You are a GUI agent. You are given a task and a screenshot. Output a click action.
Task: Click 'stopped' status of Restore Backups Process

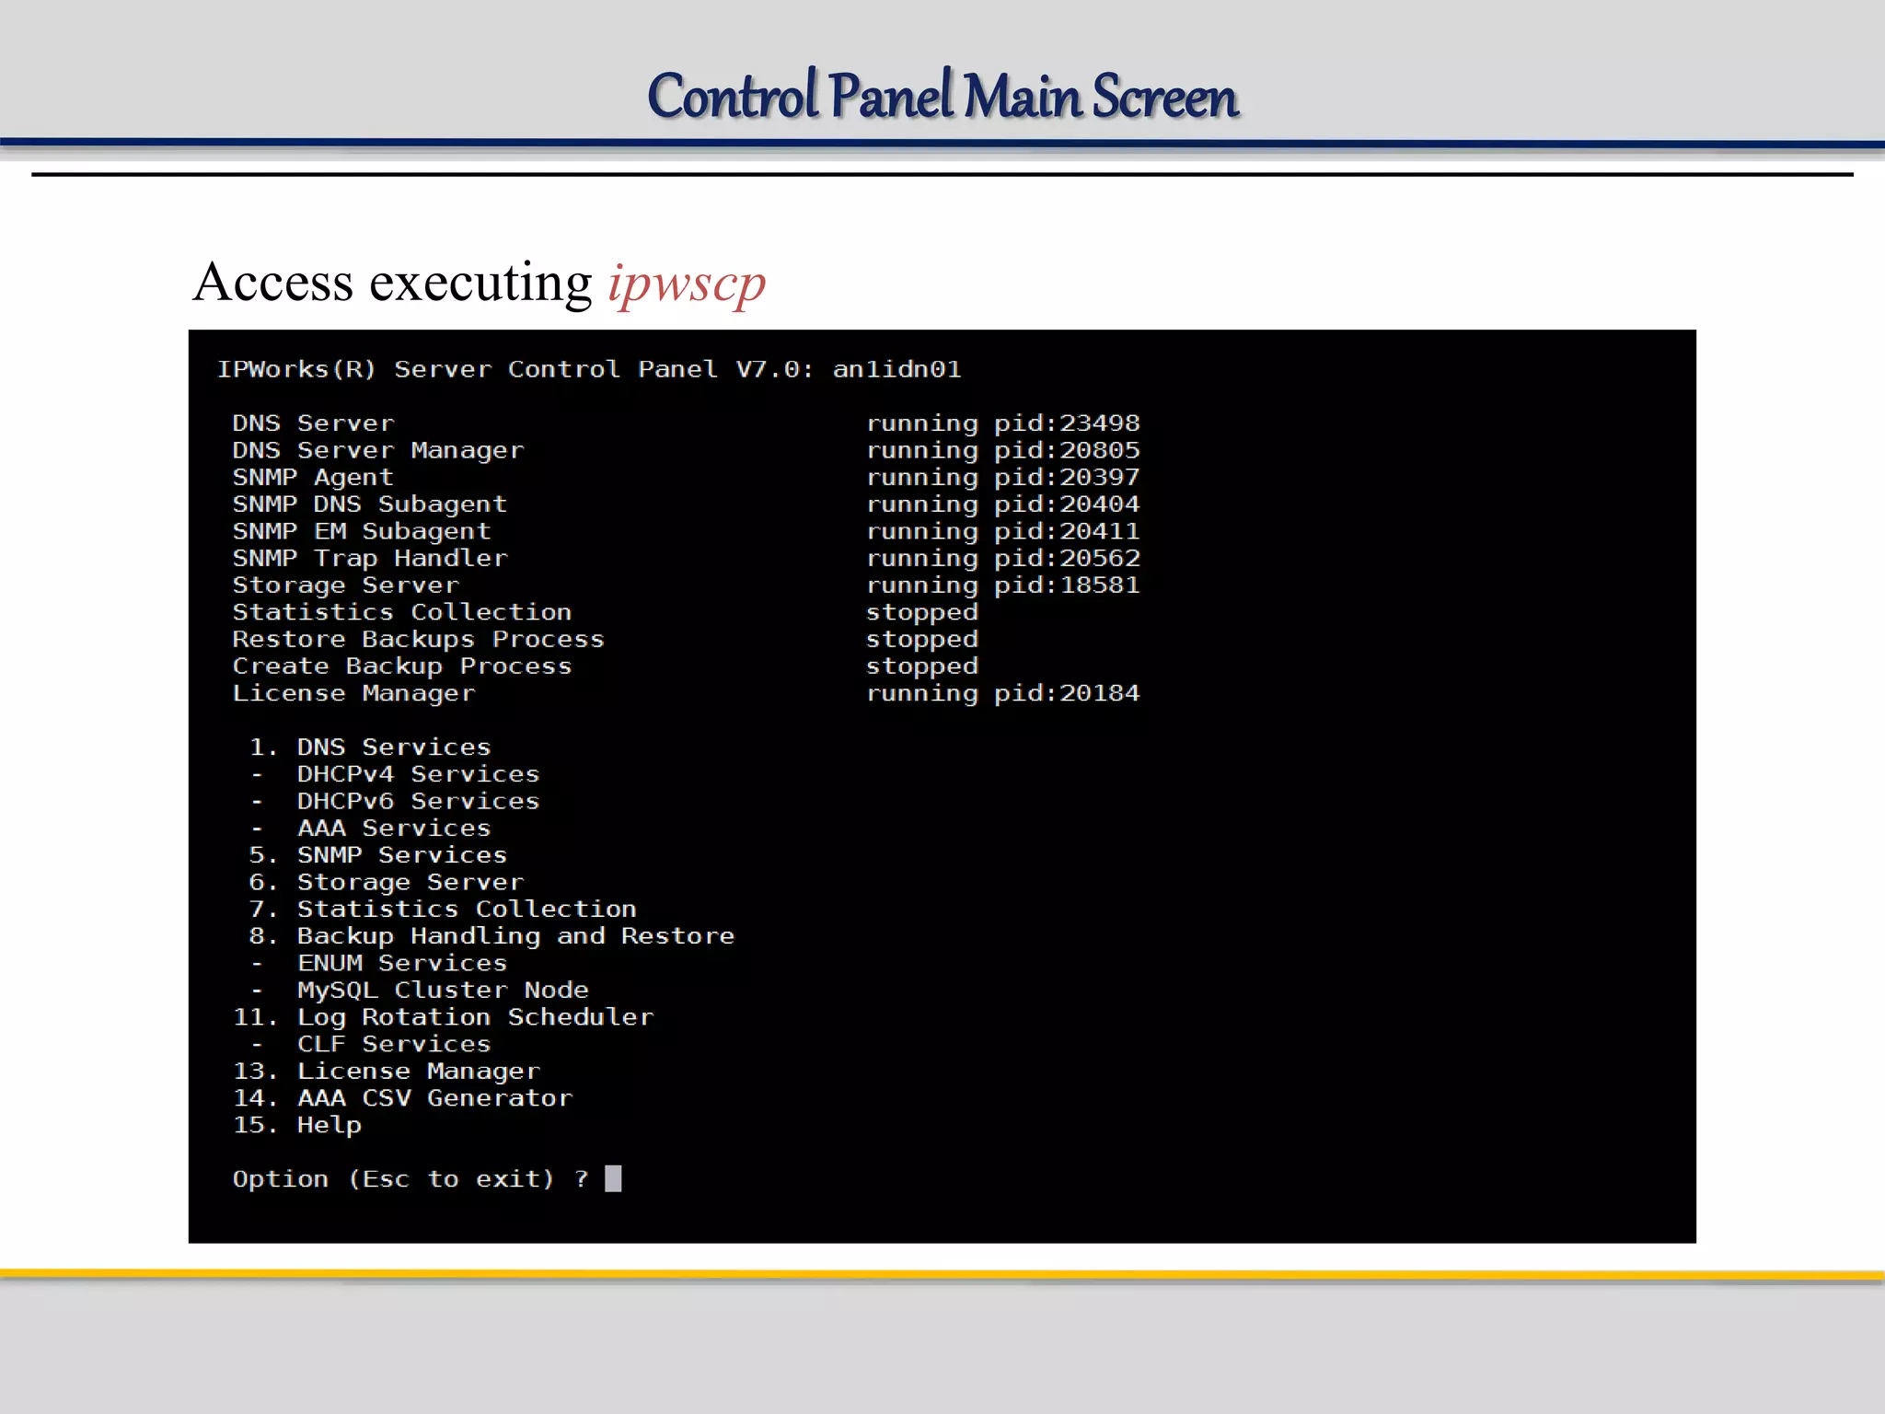point(922,639)
